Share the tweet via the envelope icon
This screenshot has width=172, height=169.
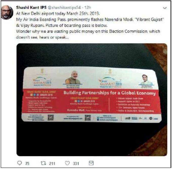pyautogui.click(x=91, y=163)
